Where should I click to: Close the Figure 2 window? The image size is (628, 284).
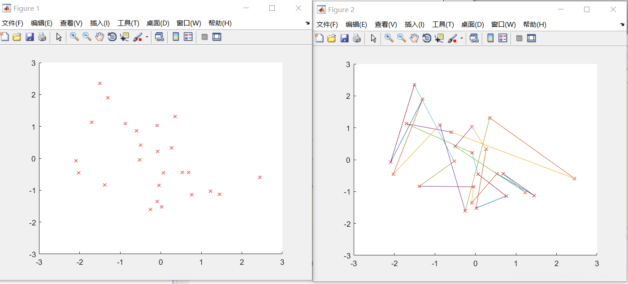(613, 9)
